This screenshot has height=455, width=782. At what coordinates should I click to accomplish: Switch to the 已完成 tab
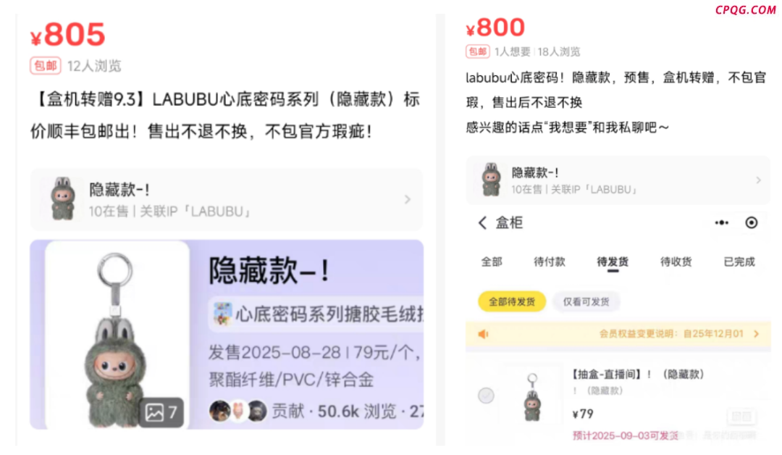click(x=739, y=262)
